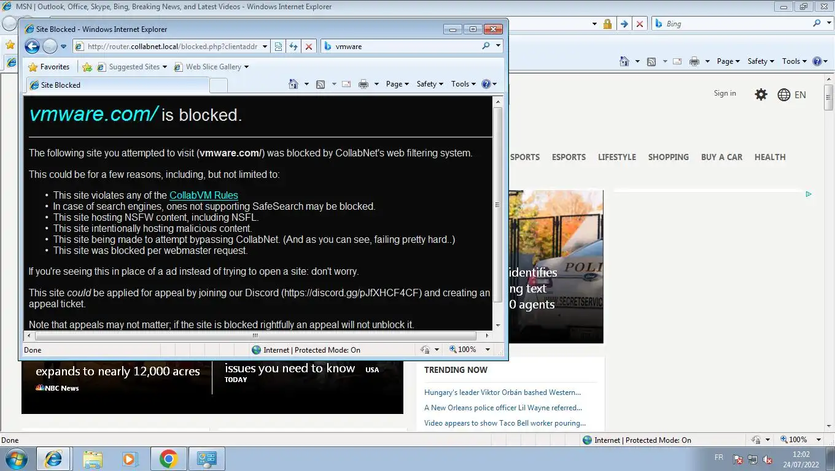Click the security lock icon in MSN window
The image size is (835, 471).
(607, 24)
